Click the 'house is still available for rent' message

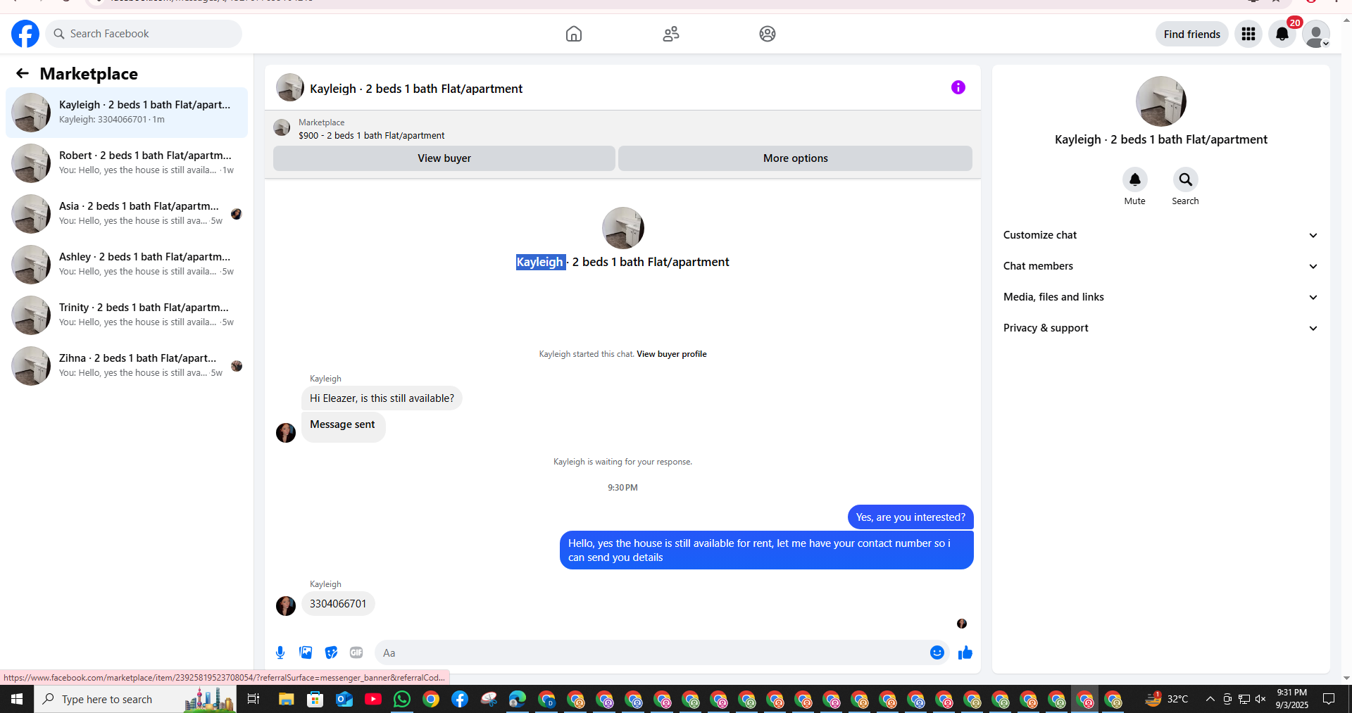767,550
